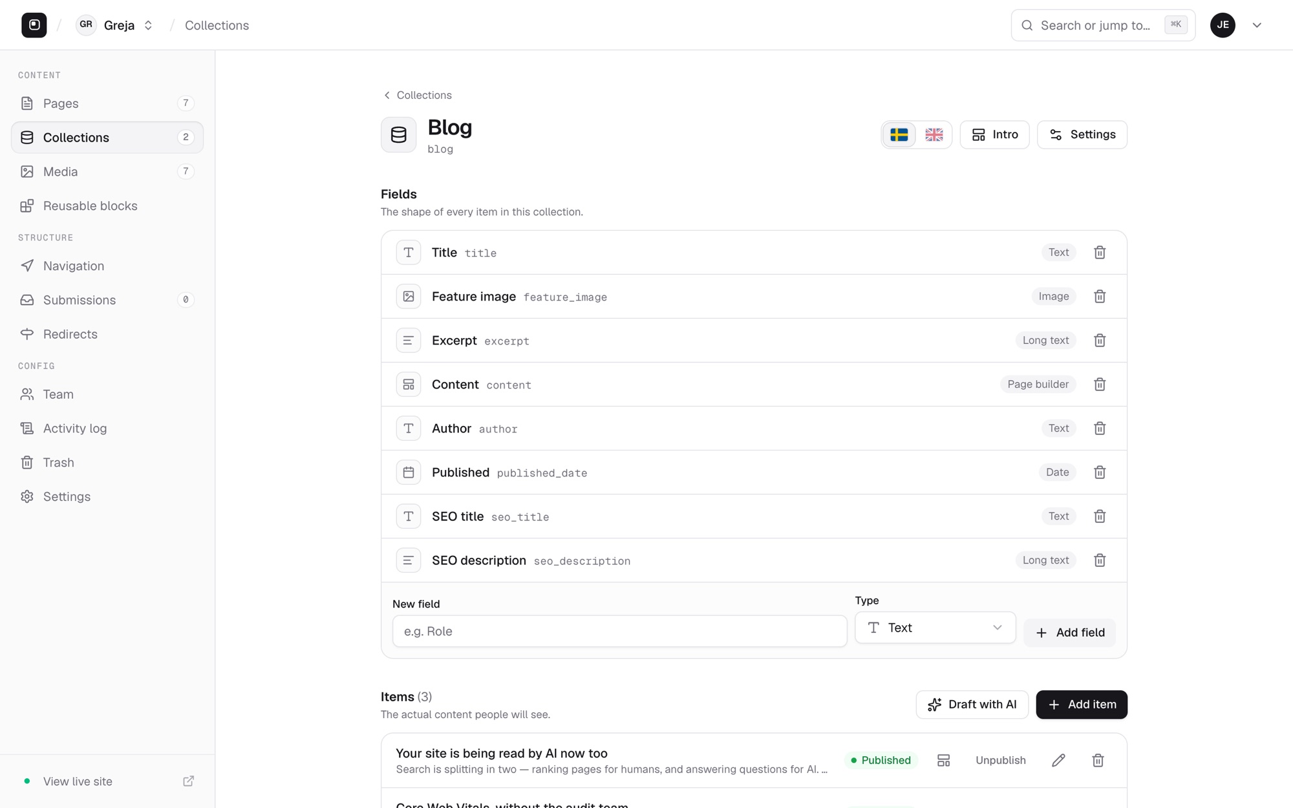Image resolution: width=1293 pixels, height=808 pixels.
Task: Open Pages in the sidebar
Action: coord(107,103)
